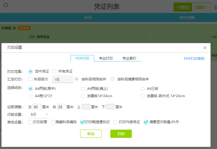Select paper size A4三版

coord(143,89)
